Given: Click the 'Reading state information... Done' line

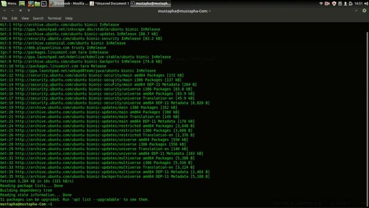Looking at the screenshot, I should click(x=36, y=195).
